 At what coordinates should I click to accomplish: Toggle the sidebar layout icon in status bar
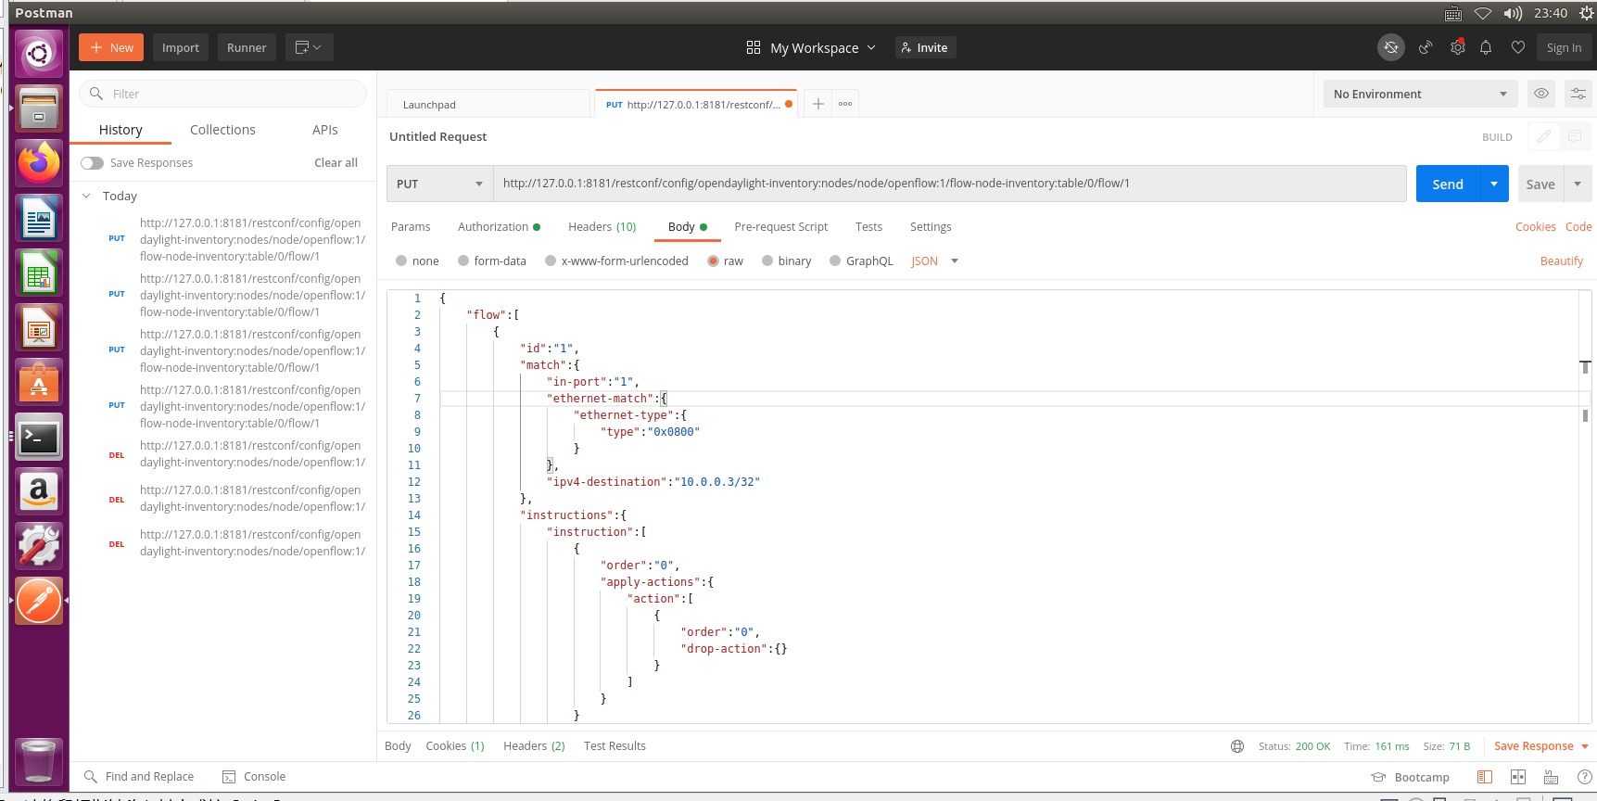click(1485, 777)
